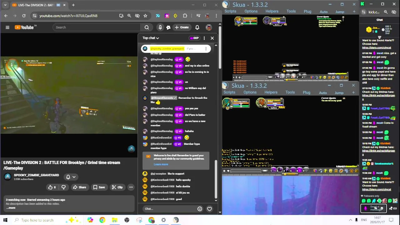The height and width of the screenshot is (225, 400).
Task: Open the YouTube hamburger guide menu
Action: [7, 27]
